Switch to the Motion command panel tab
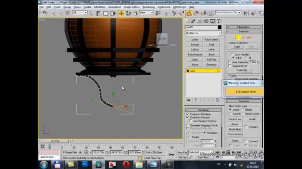This screenshot has height=169, width=302. 206,21
